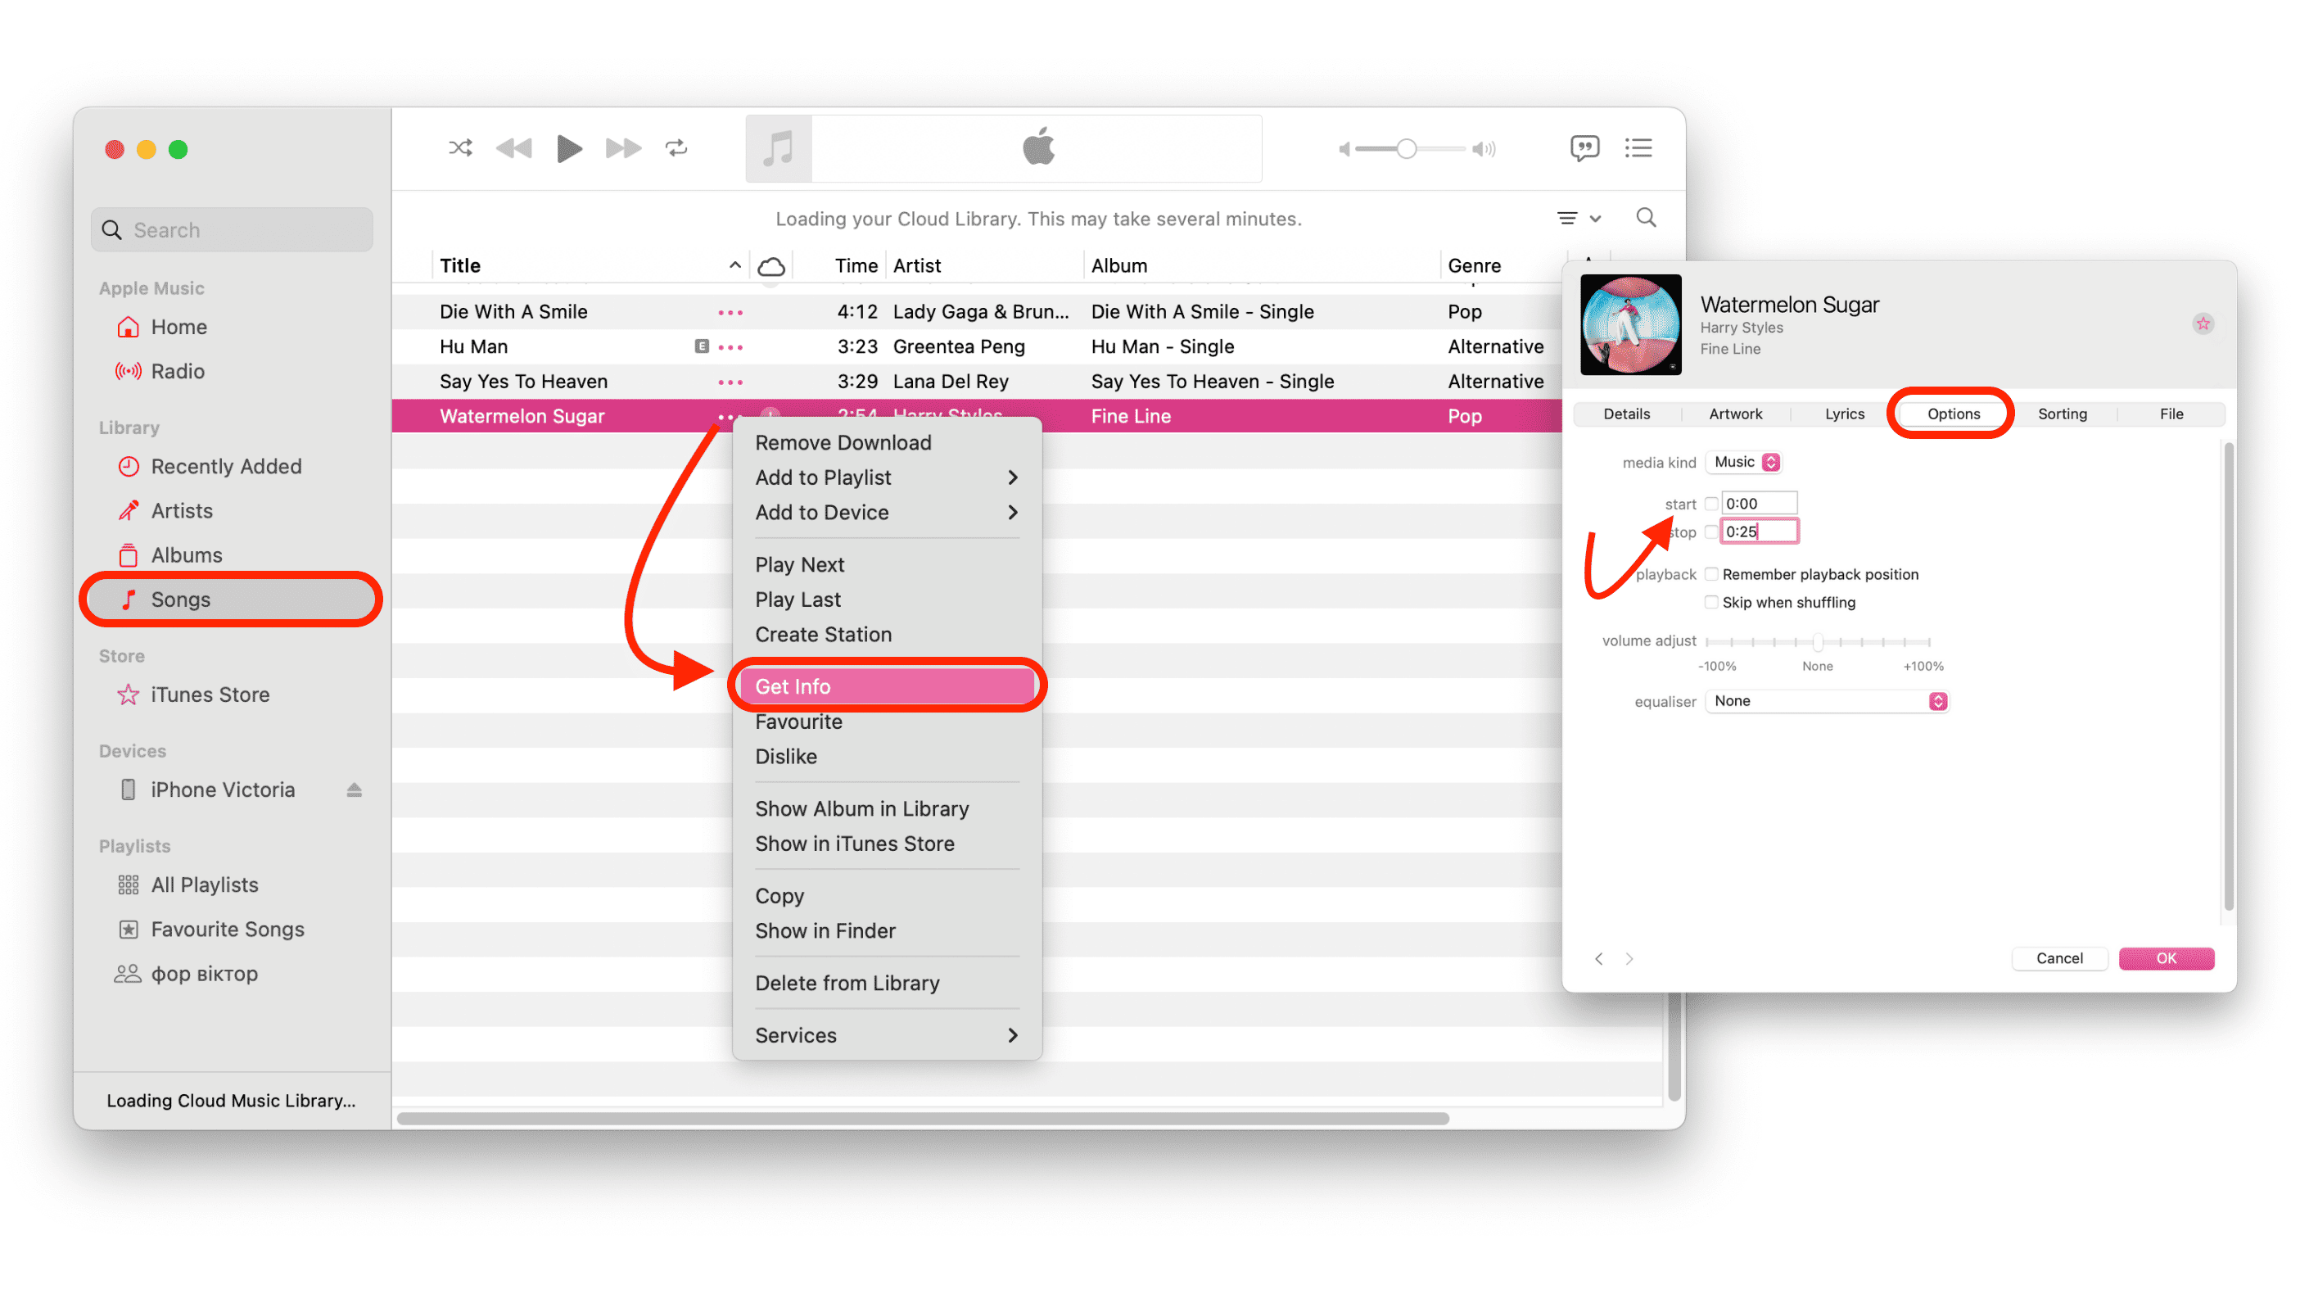The image size is (2300, 1294).
Task: Click the mute volume speaker icon
Action: click(1344, 149)
